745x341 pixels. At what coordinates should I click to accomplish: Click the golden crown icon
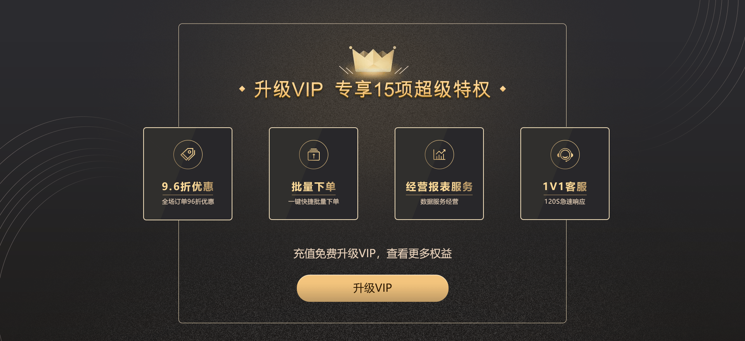[372, 59]
